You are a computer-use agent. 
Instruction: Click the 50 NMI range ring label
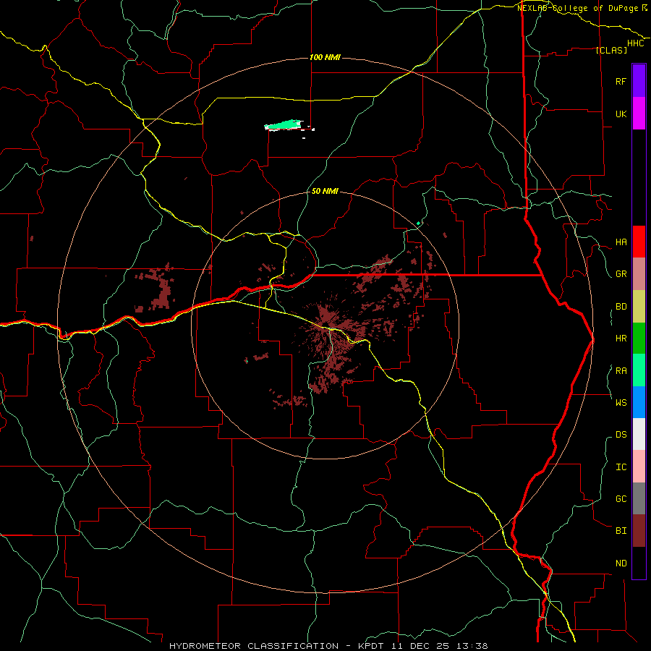tap(325, 191)
